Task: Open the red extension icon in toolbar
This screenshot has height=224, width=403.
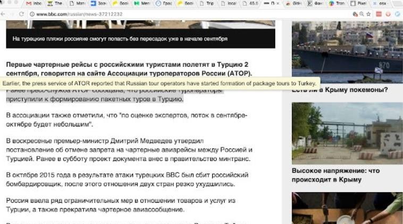Action: click(x=379, y=14)
